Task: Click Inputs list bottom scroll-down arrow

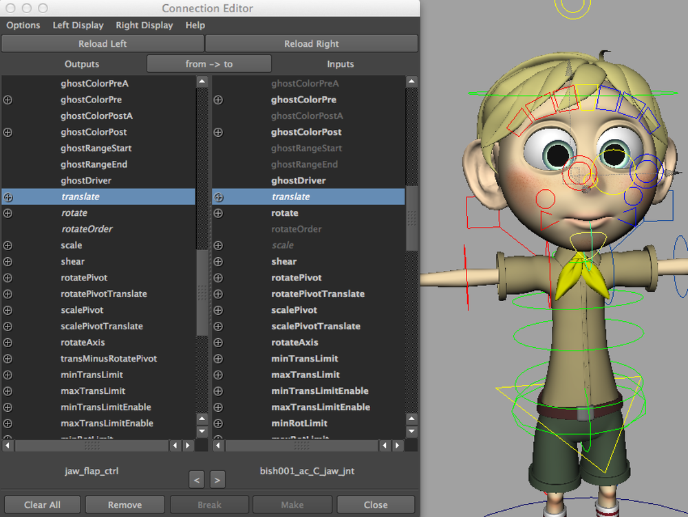Action: pyautogui.click(x=411, y=431)
